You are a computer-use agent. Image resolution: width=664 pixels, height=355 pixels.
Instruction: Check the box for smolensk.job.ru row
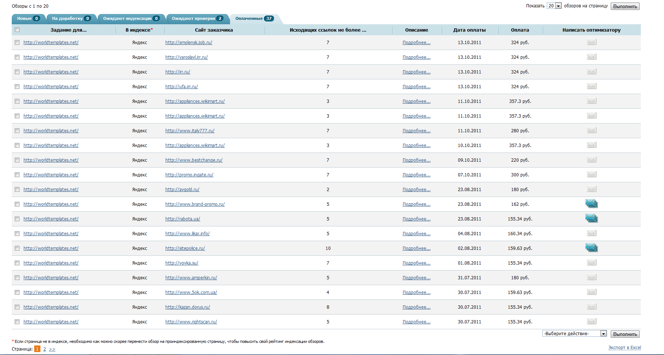coord(17,43)
